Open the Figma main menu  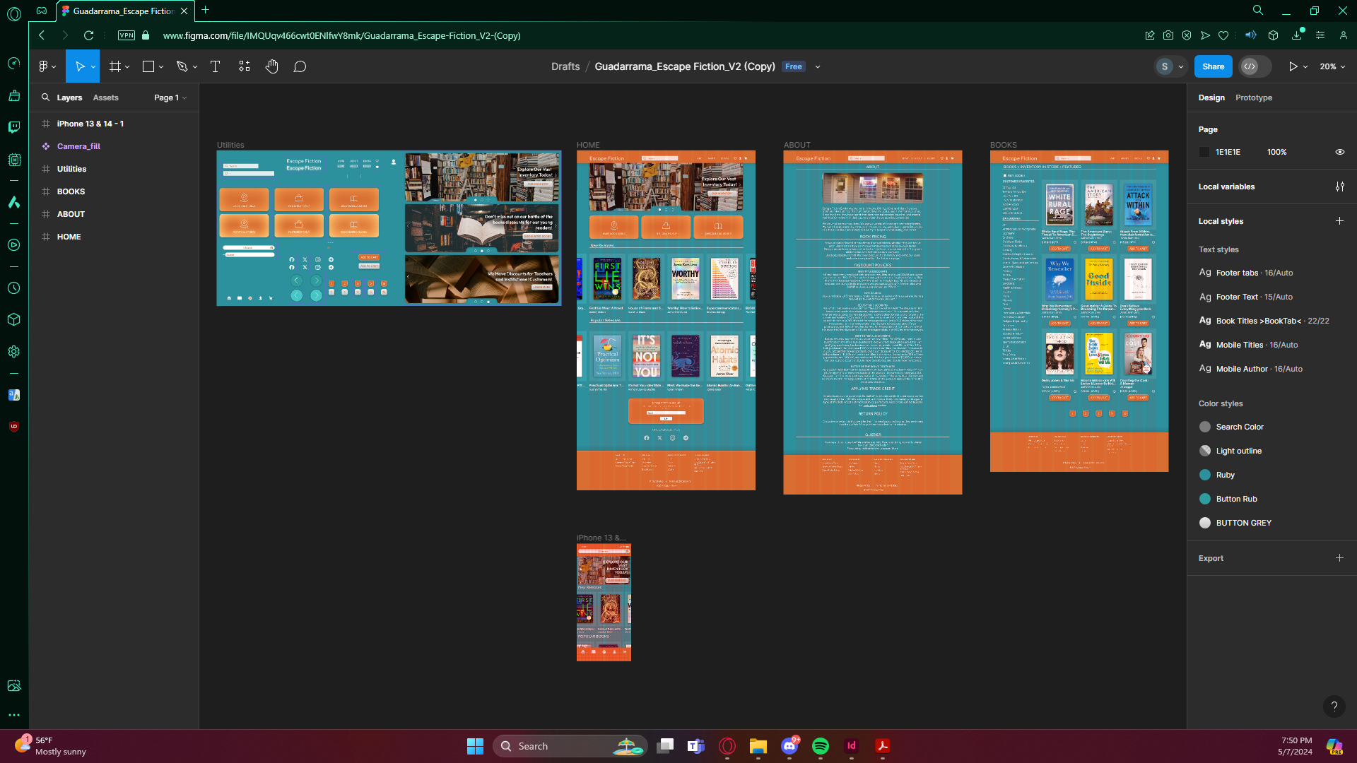44,66
